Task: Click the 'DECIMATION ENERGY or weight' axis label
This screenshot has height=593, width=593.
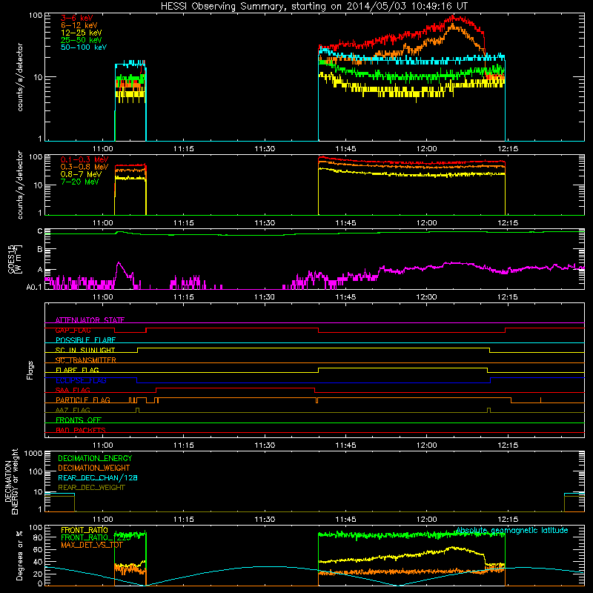Action: 11,481
